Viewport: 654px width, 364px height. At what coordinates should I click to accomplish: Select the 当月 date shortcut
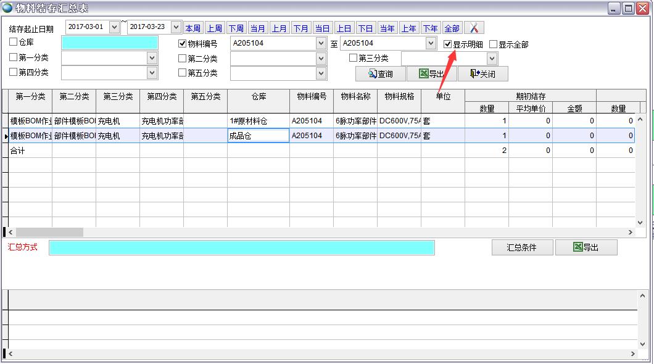[258, 28]
